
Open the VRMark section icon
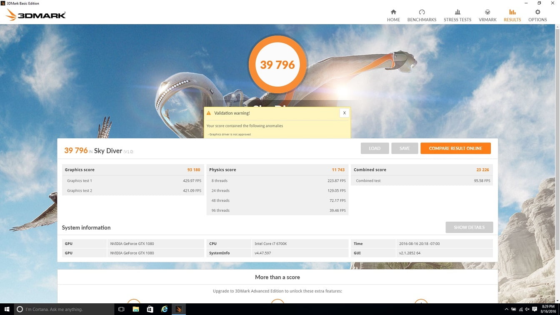(x=487, y=12)
